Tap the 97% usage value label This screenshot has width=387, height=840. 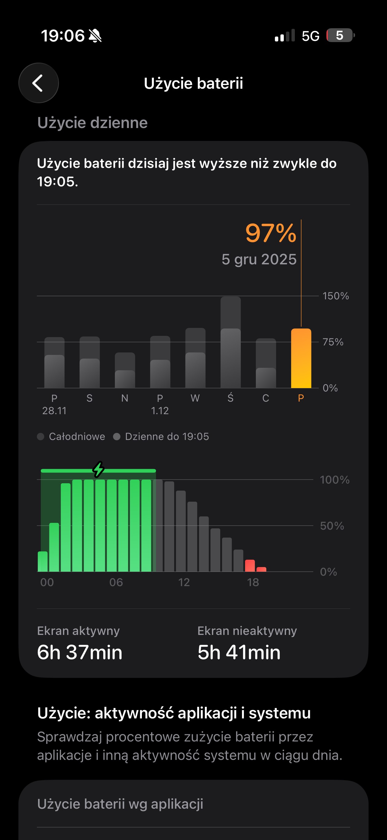[271, 233]
